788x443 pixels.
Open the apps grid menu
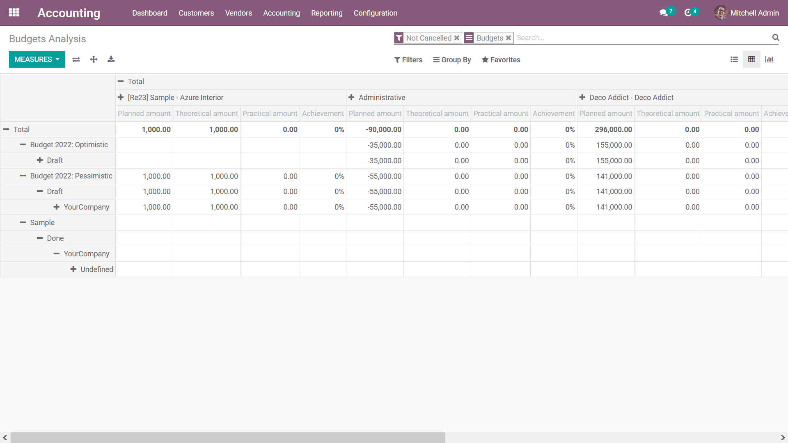tap(14, 13)
